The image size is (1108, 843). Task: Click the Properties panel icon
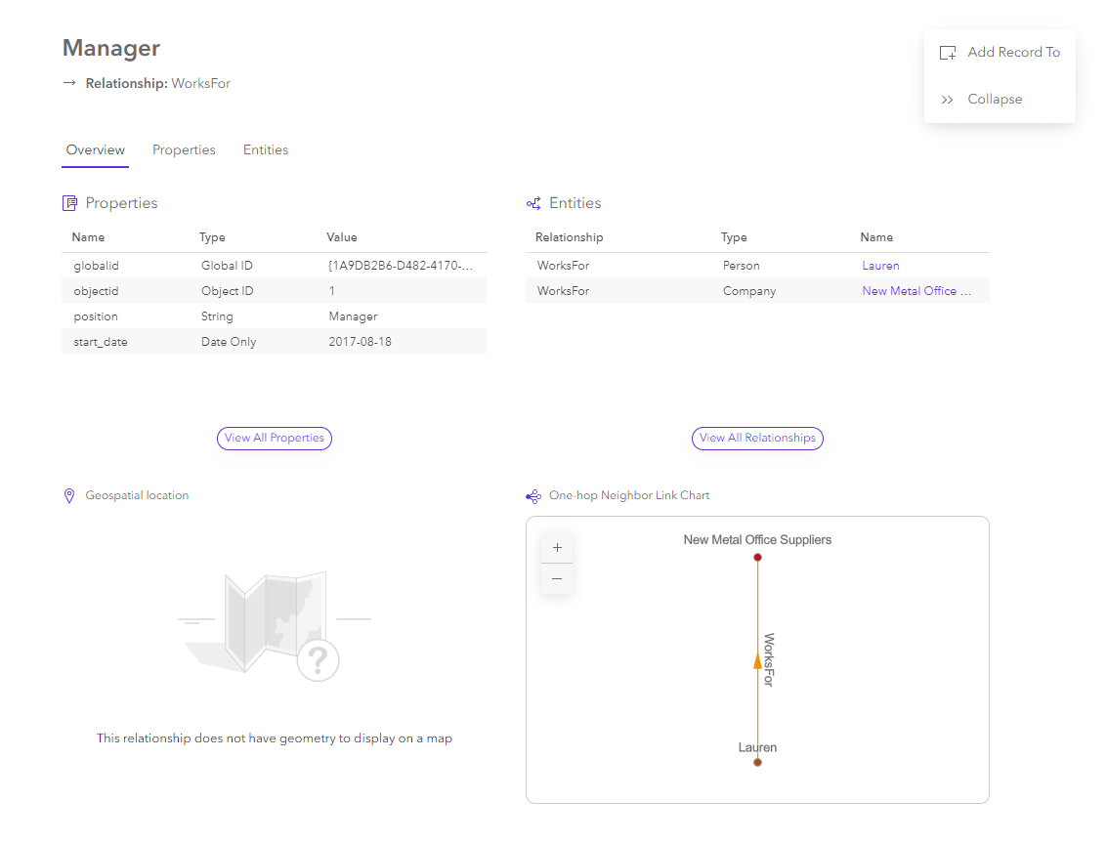68,202
